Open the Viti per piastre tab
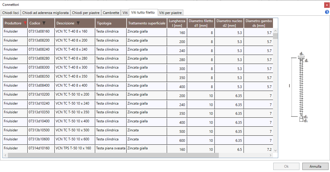The width and height of the screenshot is (330, 172). point(170,13)
